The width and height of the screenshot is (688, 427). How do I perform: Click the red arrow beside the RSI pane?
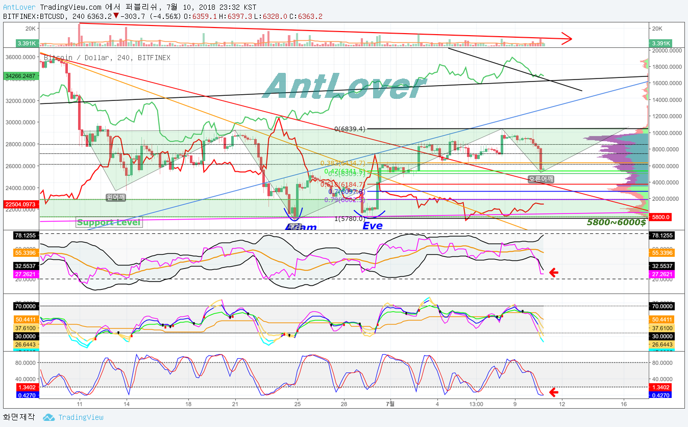(x=553, y=273)
